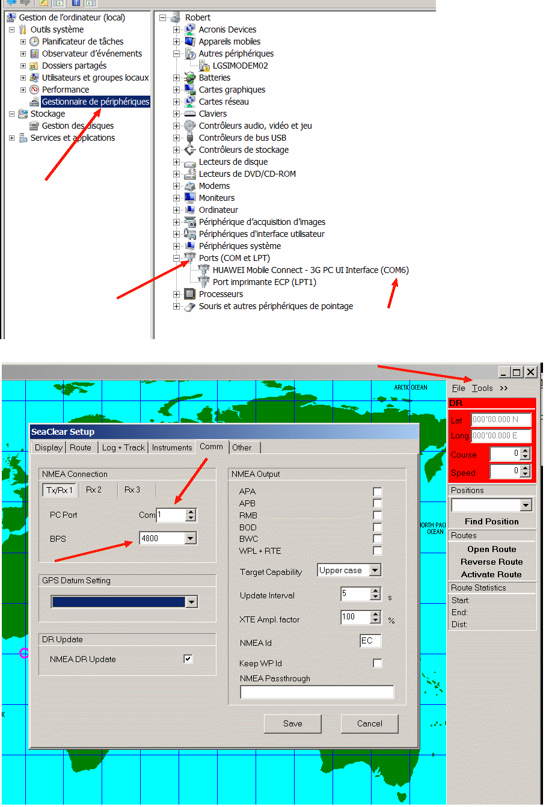Open the Positions dropdown in side panel
The image size is (552, 807).
(x=526, y=505)
